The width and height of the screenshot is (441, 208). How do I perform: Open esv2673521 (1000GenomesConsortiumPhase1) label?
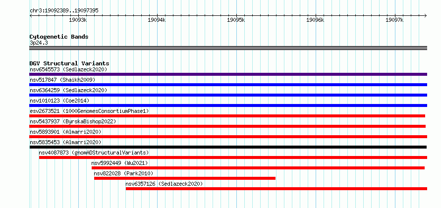(89, 111)
